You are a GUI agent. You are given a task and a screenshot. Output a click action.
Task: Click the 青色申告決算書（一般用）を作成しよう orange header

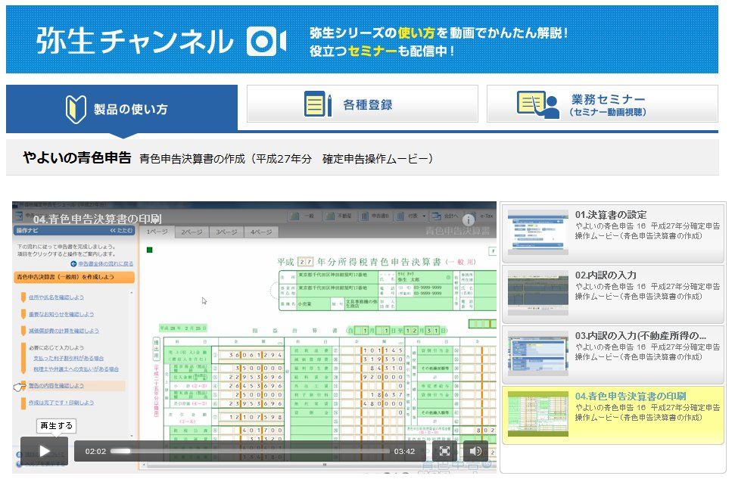click(x=74, y=277)
